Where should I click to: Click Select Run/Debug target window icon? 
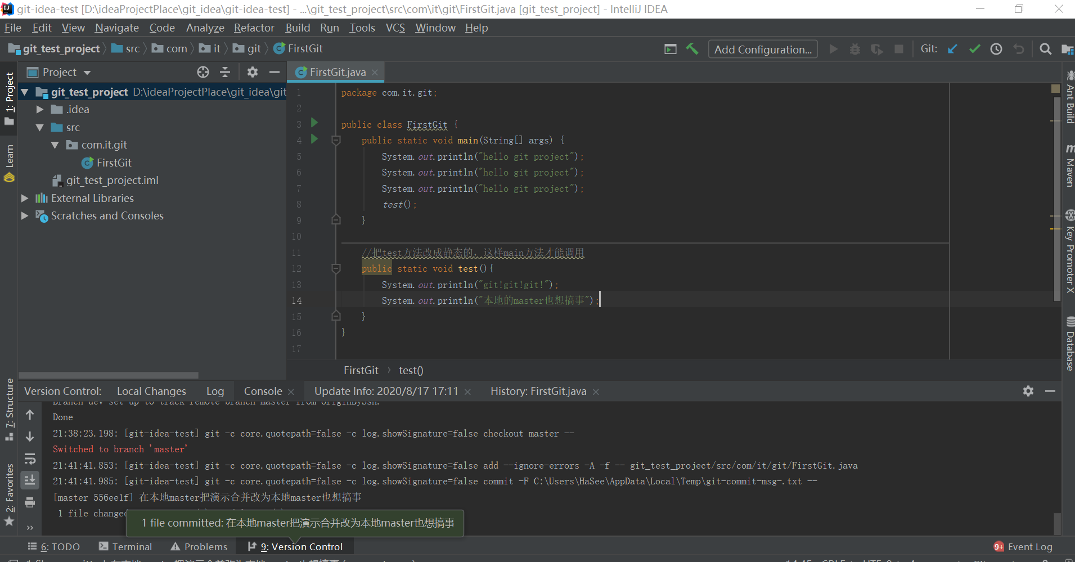(671, 49)
